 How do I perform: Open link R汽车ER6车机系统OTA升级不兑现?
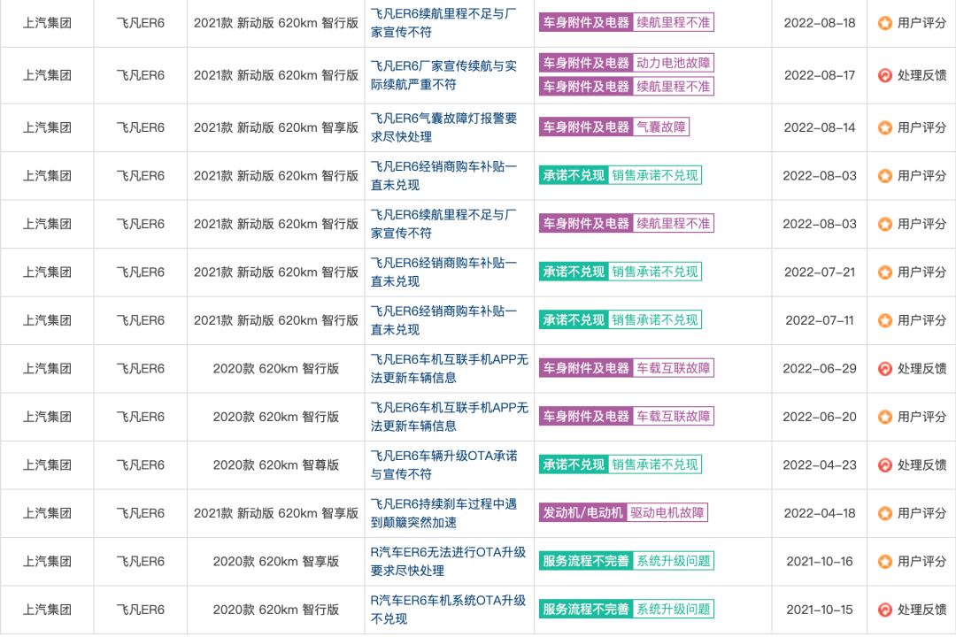click(448, 609)
